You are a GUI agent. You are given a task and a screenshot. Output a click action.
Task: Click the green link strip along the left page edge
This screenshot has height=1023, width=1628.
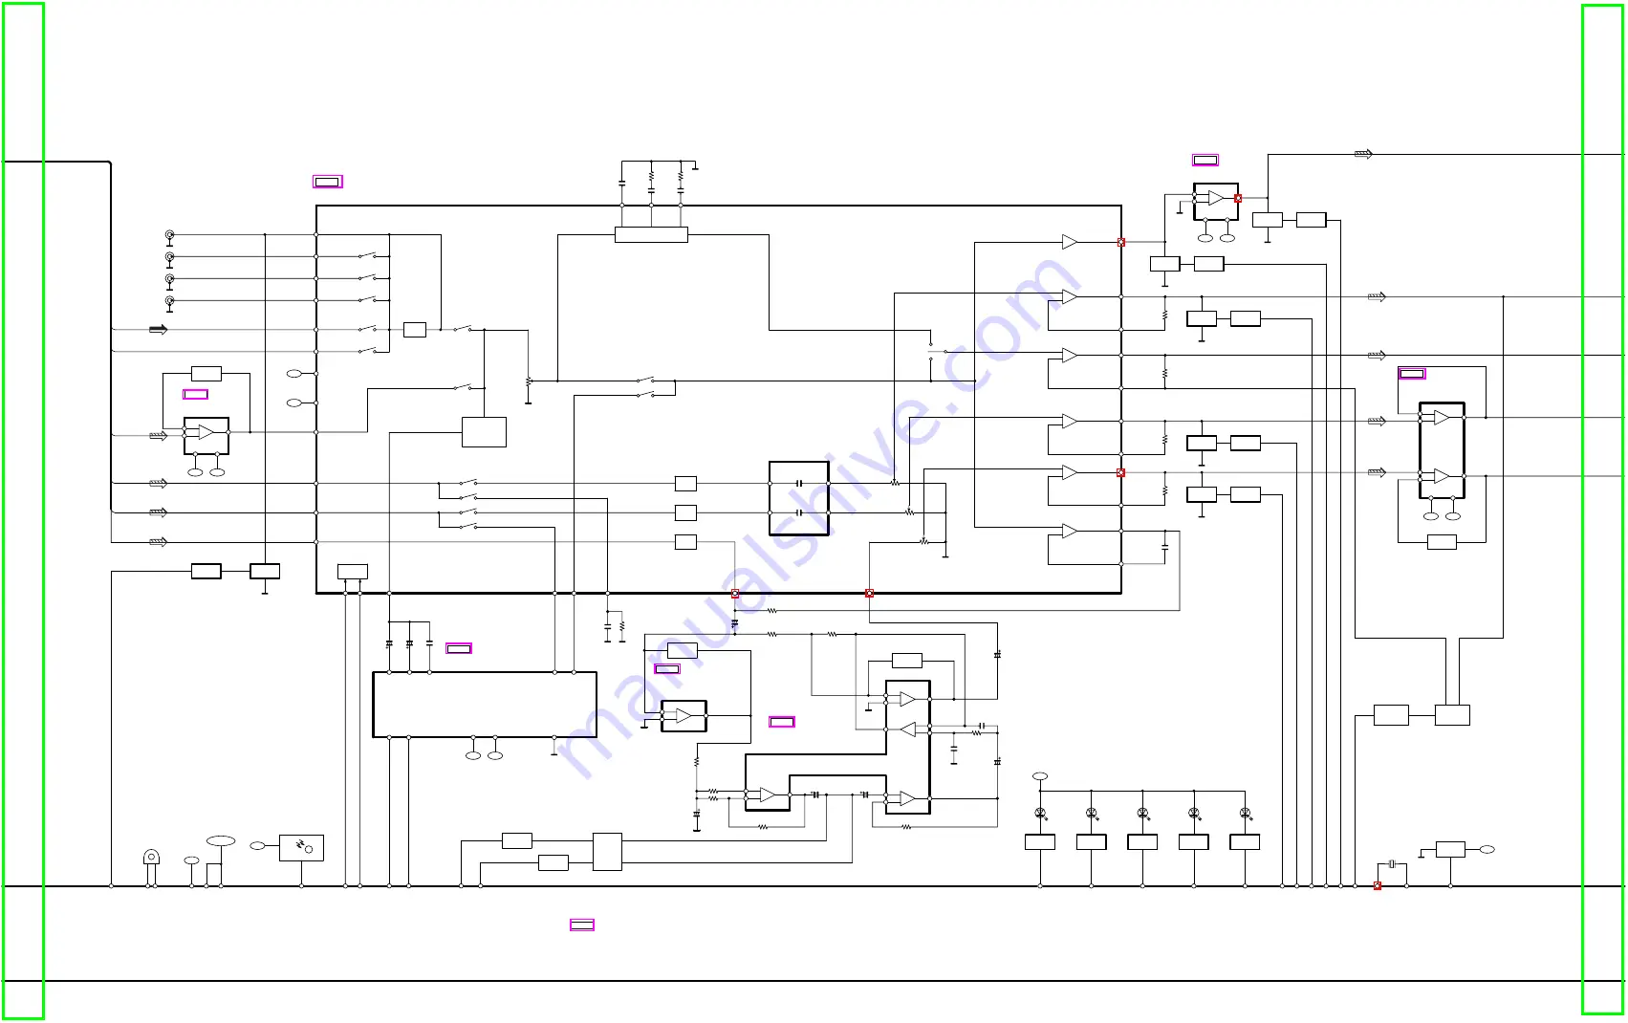pyautogui.click(x=24, y=511)
